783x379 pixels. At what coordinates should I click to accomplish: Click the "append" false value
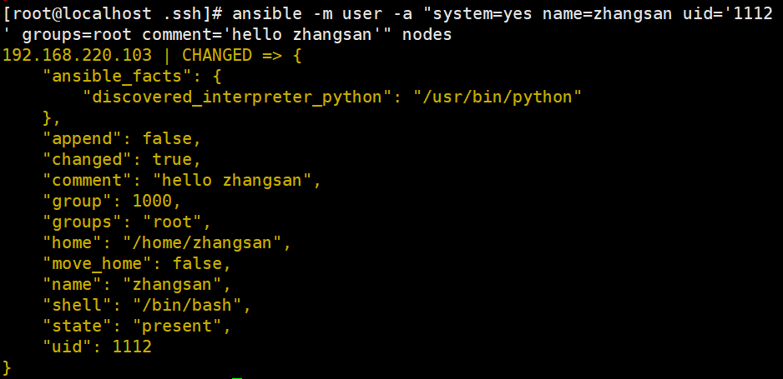[167, 139]
